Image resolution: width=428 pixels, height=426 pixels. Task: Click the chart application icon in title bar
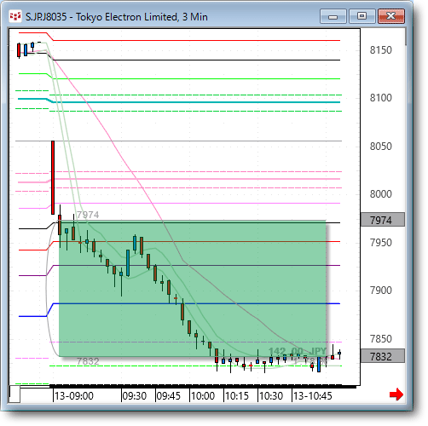pos(15,16)
